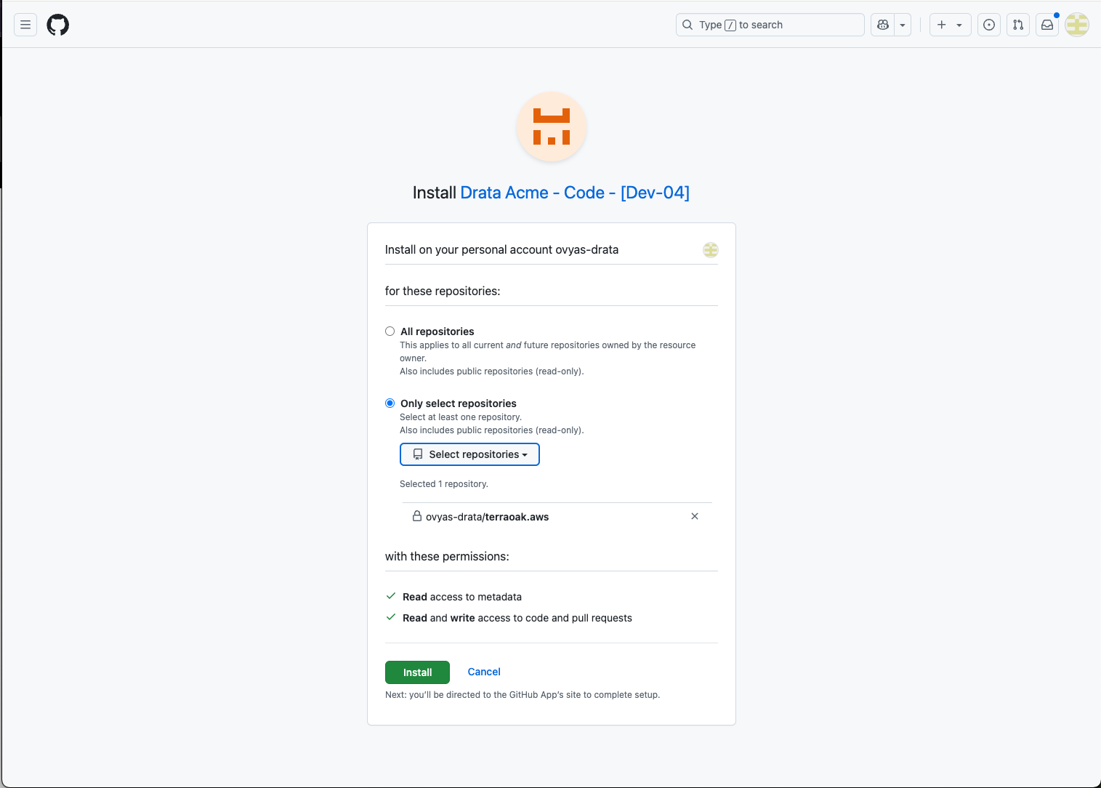Click the ovyas-drata account avatar in card

pyautogui.click(x=711, y=250)
